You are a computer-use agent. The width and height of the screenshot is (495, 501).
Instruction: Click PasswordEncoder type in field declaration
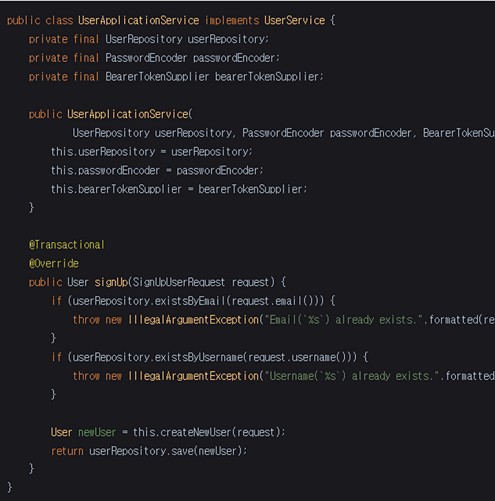coord(146,58)
